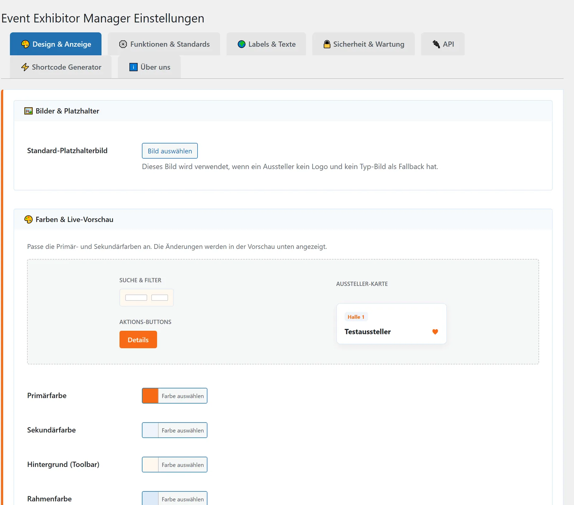Click the palette icon on Design & Anzeige tab
The height and width of the screenshot is (505, 574).
(25, 44)
